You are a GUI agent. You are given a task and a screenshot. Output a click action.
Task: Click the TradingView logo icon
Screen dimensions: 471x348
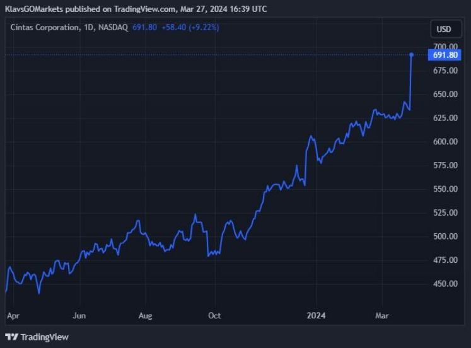tap(11, 337)
